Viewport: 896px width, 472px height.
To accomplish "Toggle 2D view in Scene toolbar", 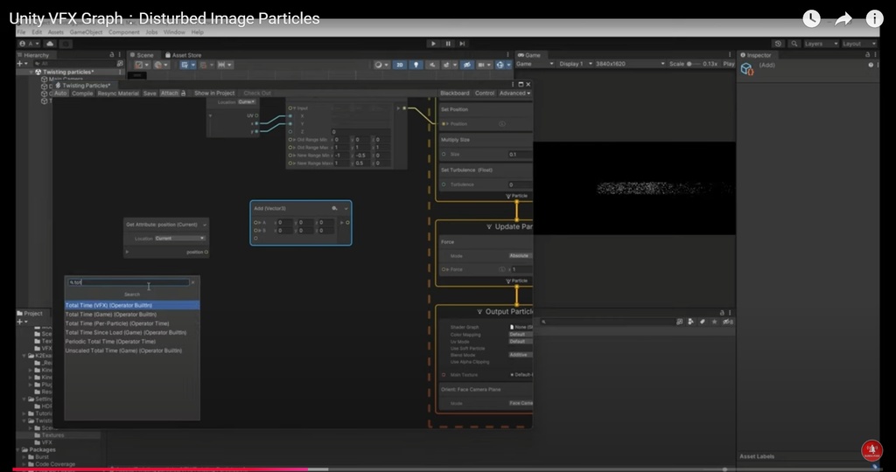I will pos(399,65).
